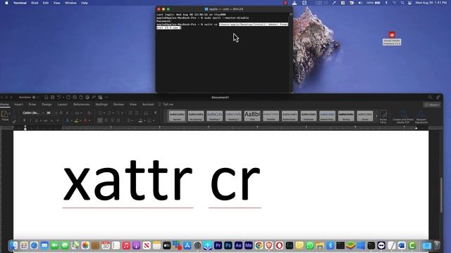Open Finder from the Dock

coord(13,245)
